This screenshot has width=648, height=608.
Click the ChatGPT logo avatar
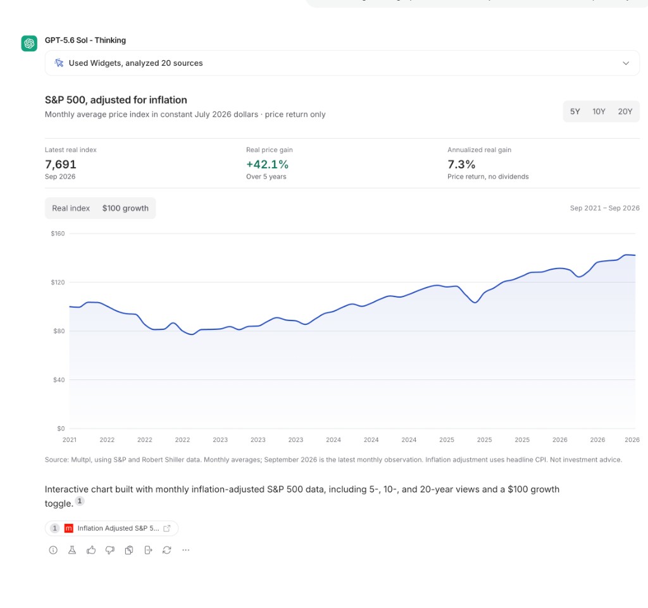29,43
